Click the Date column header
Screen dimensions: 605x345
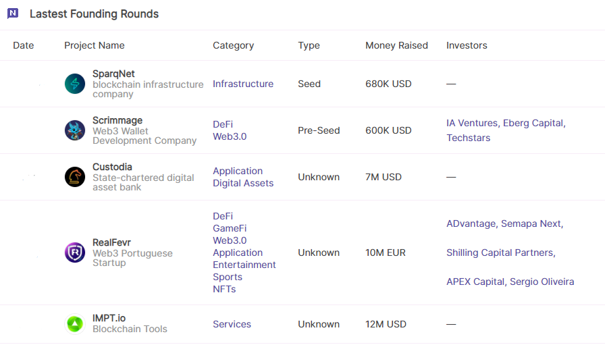click(x=24, y=45)
